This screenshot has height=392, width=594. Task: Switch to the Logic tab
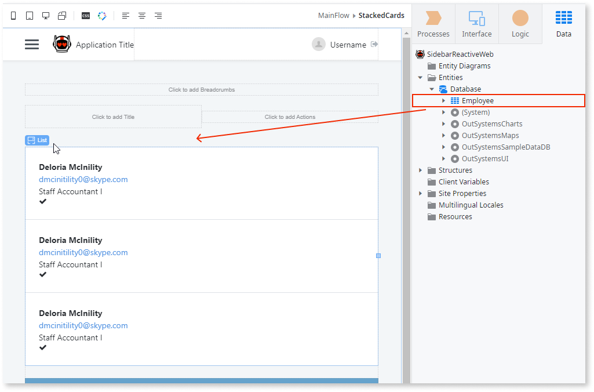point(520,23)
